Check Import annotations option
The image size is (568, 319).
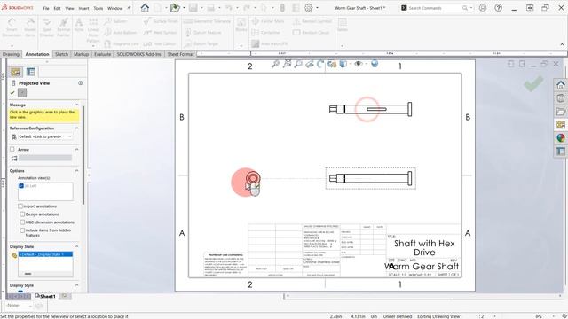[20, 206]
